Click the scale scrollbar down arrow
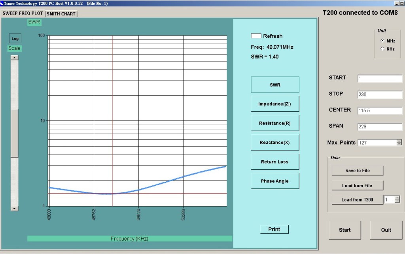The image size is (405, 254). tap(14, 208)
